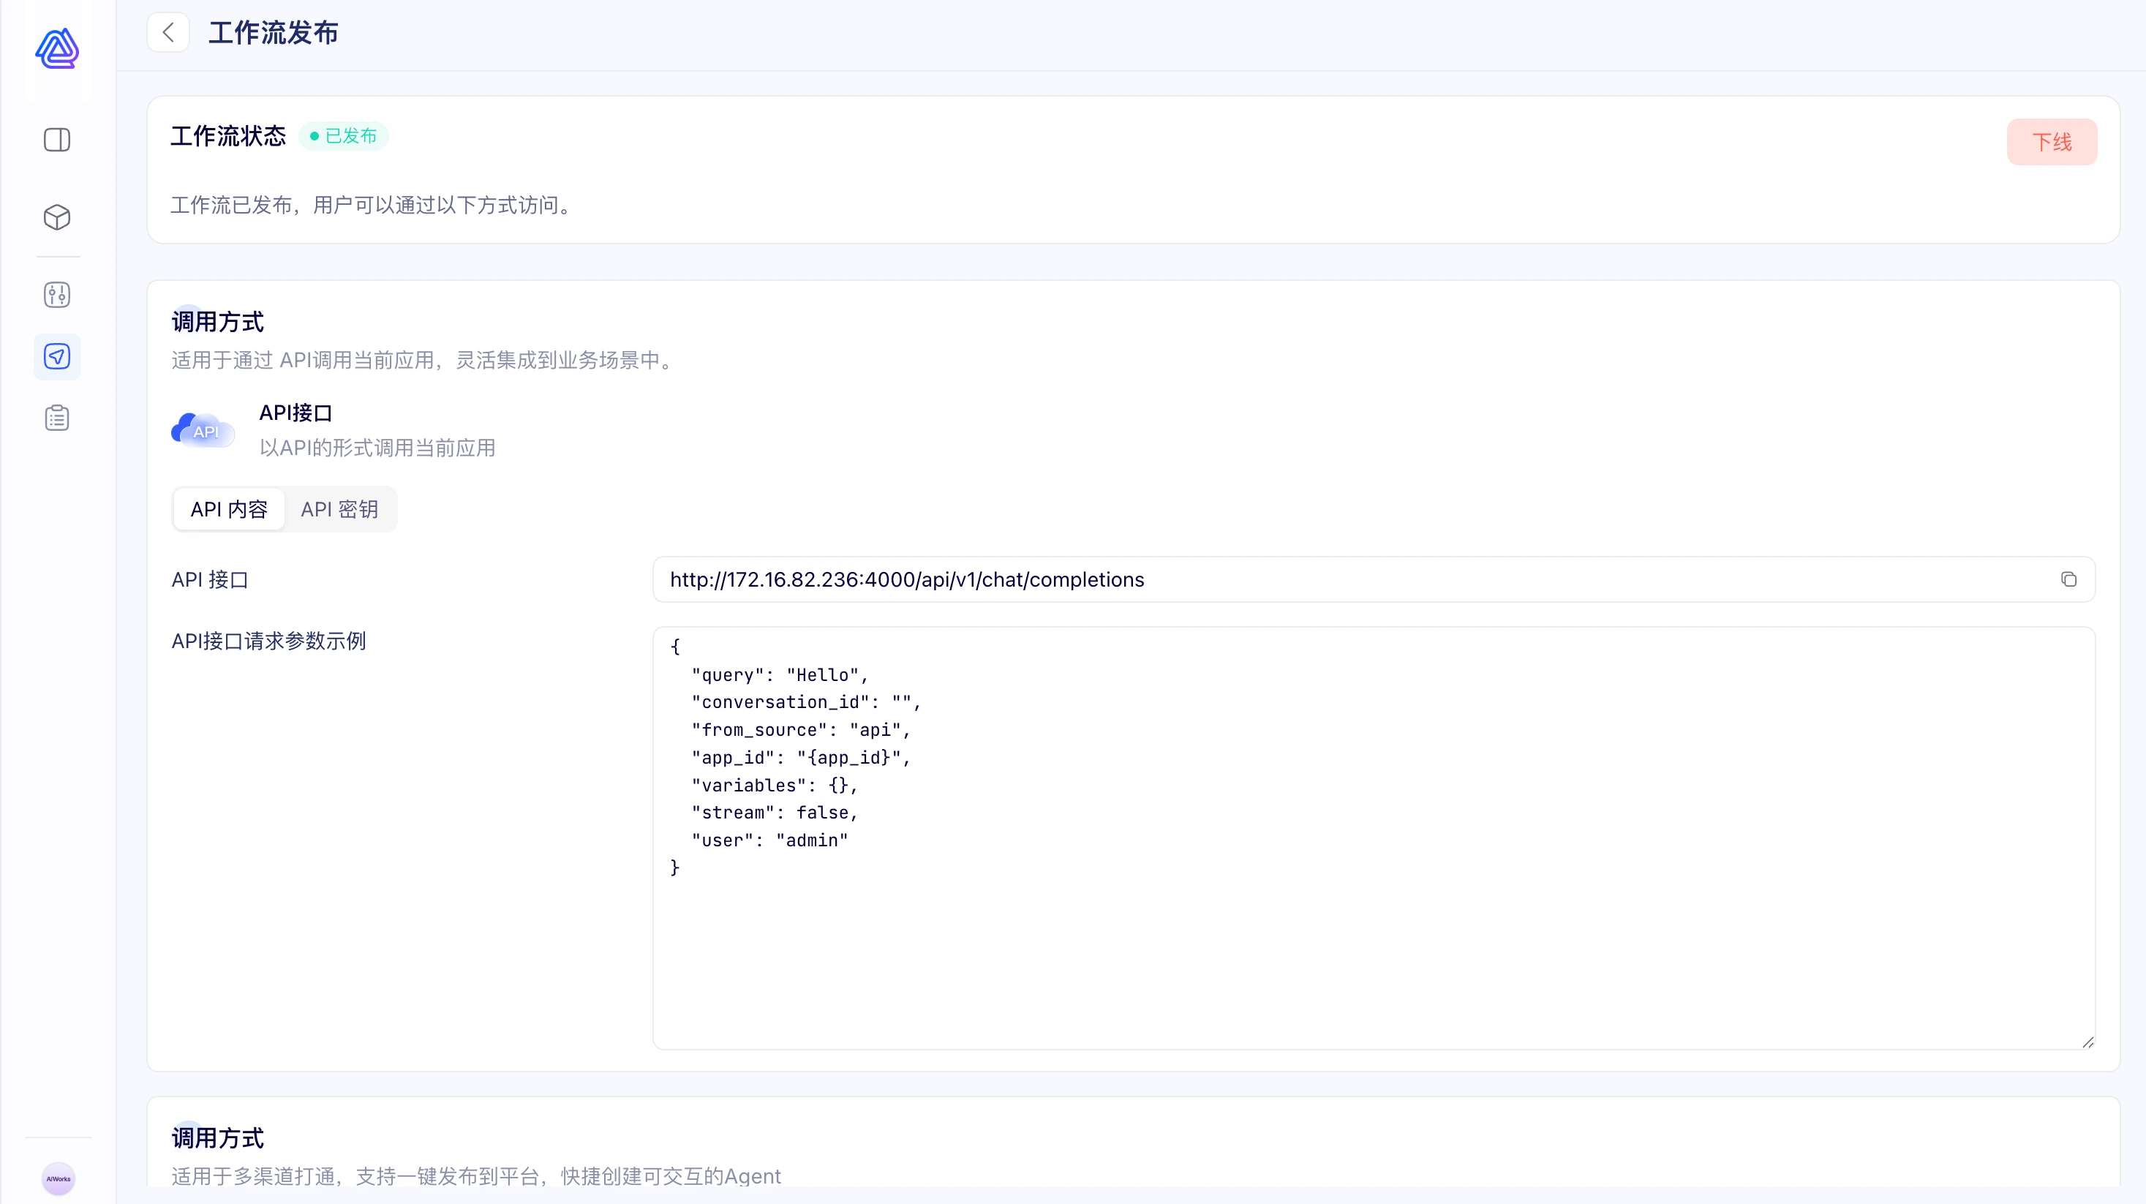Open the sidebar panel layout icon
The width and height of the screenshot is (2146, 1204).
pos(58,140)
